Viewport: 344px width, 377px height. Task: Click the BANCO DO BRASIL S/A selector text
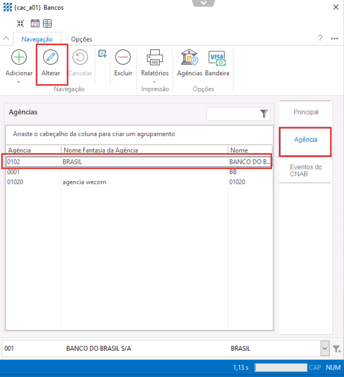99,348
